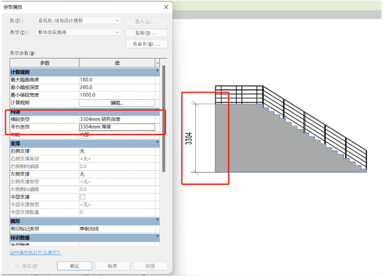Click the parameter list vertical scrollbar
386x276 pixels.
click(164, 119)
